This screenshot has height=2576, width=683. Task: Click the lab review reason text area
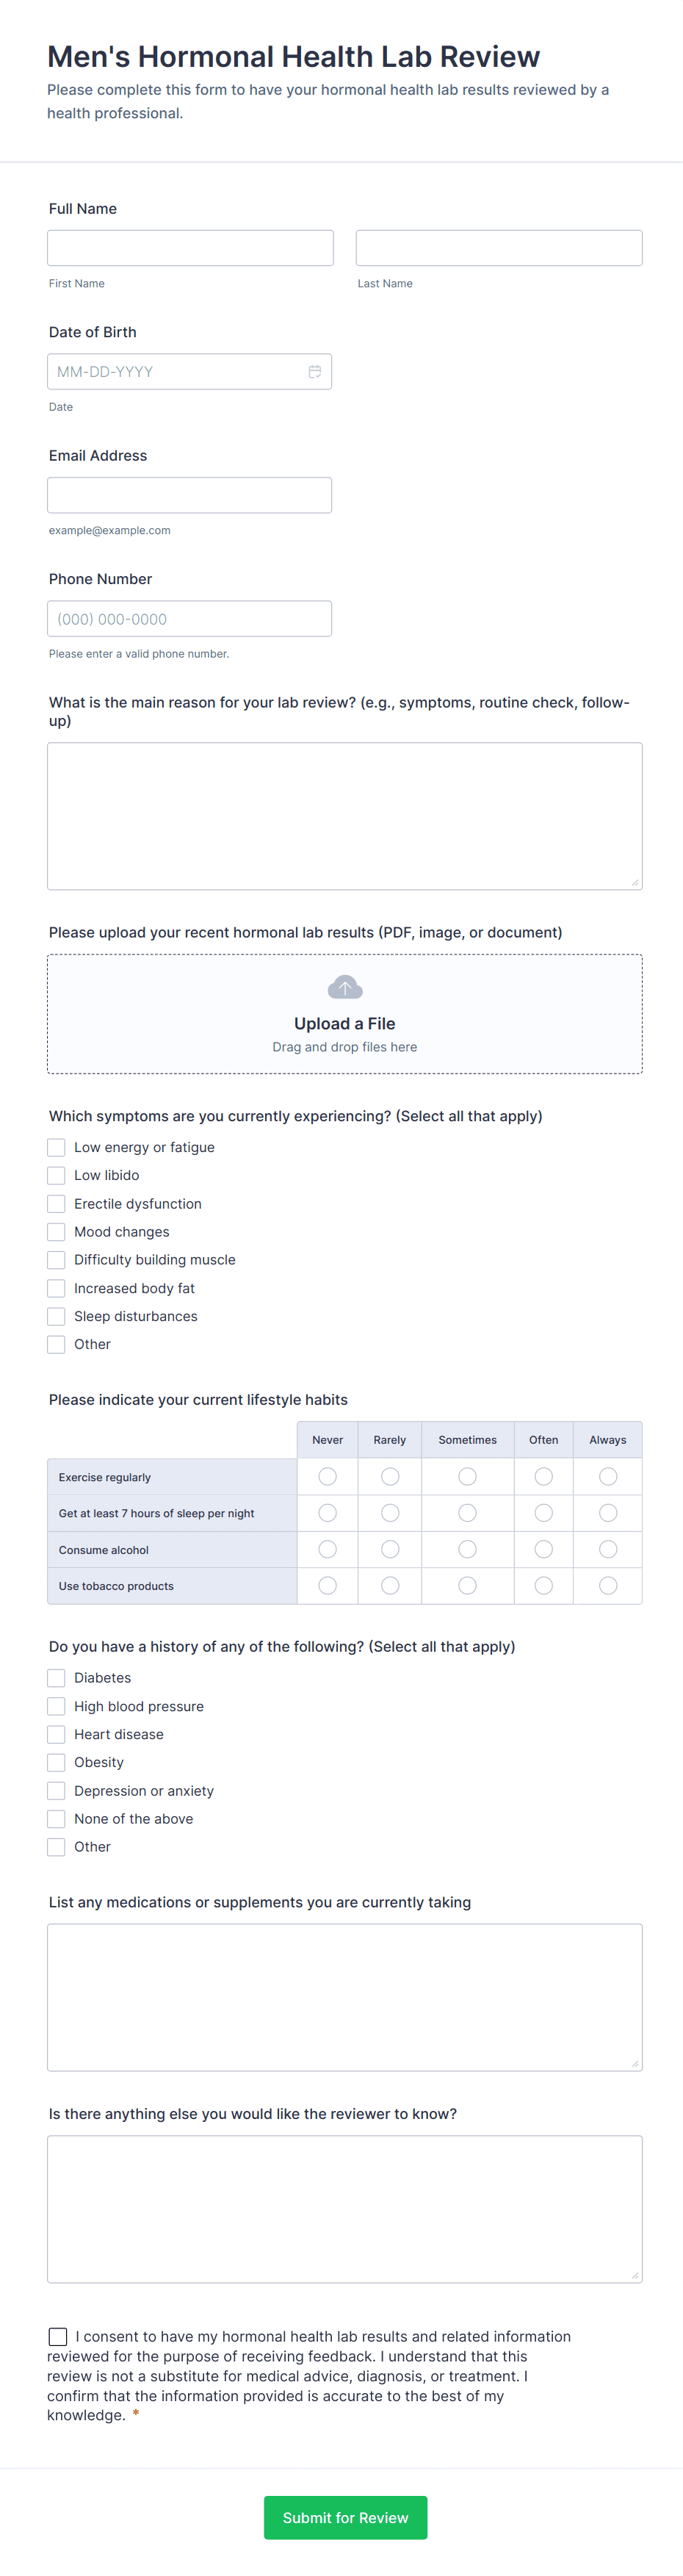(344, 815)
